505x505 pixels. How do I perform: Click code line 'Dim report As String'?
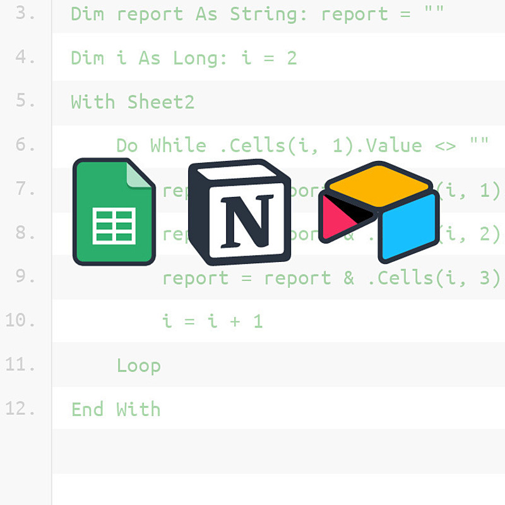(257, 15)
